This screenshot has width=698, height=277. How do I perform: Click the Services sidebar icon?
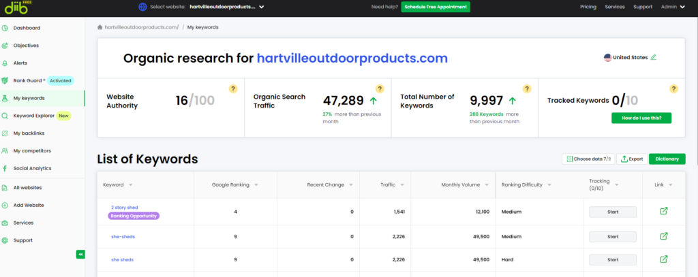click(5, 223)
